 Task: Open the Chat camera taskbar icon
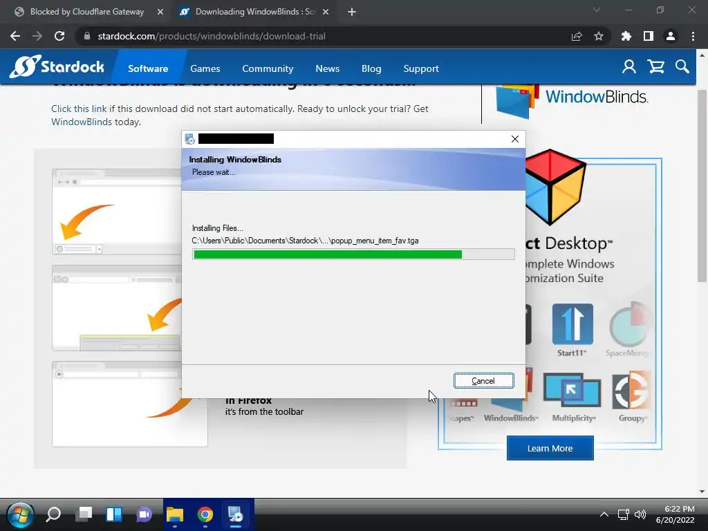coord(145,514)
